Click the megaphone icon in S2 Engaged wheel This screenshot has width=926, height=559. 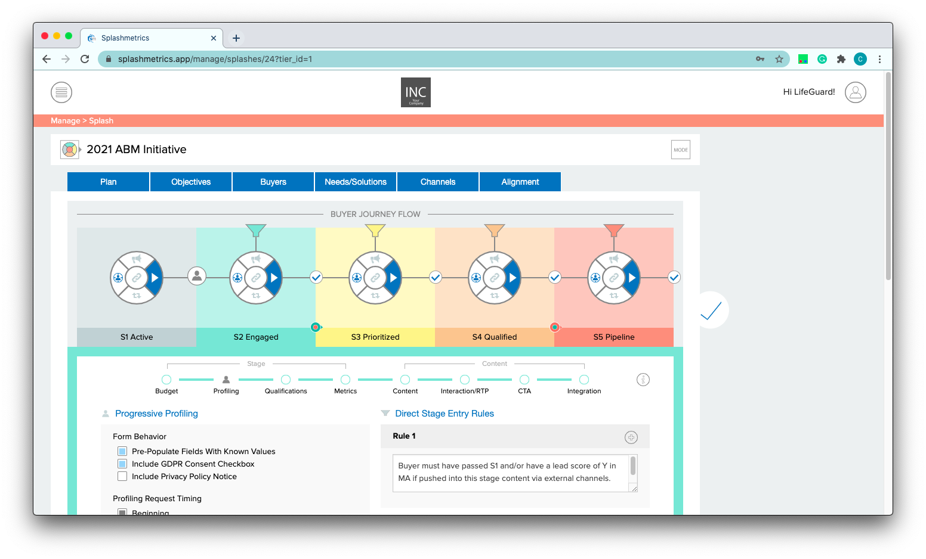(256, 259)
